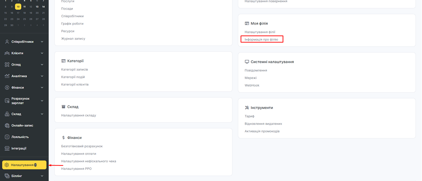
Task: Click the Співробітники sidebar person icon
Action: point(7,42)
